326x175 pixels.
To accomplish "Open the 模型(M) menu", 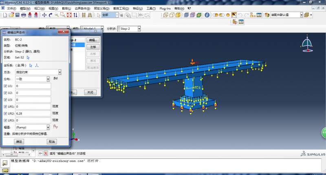I will (x=25, y=9).
